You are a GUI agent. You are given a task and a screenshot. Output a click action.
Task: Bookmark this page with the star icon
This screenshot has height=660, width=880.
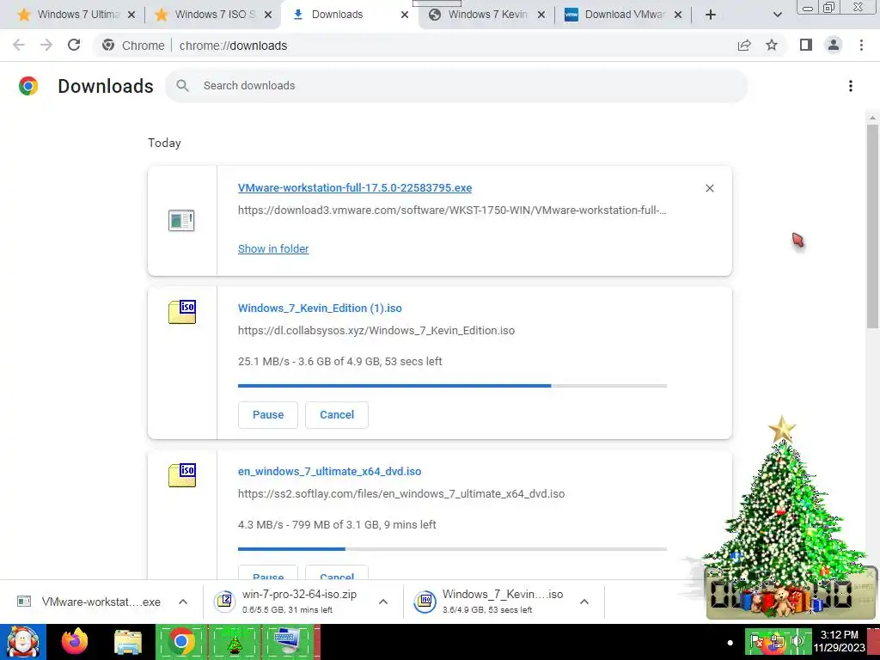click(772, 45)
